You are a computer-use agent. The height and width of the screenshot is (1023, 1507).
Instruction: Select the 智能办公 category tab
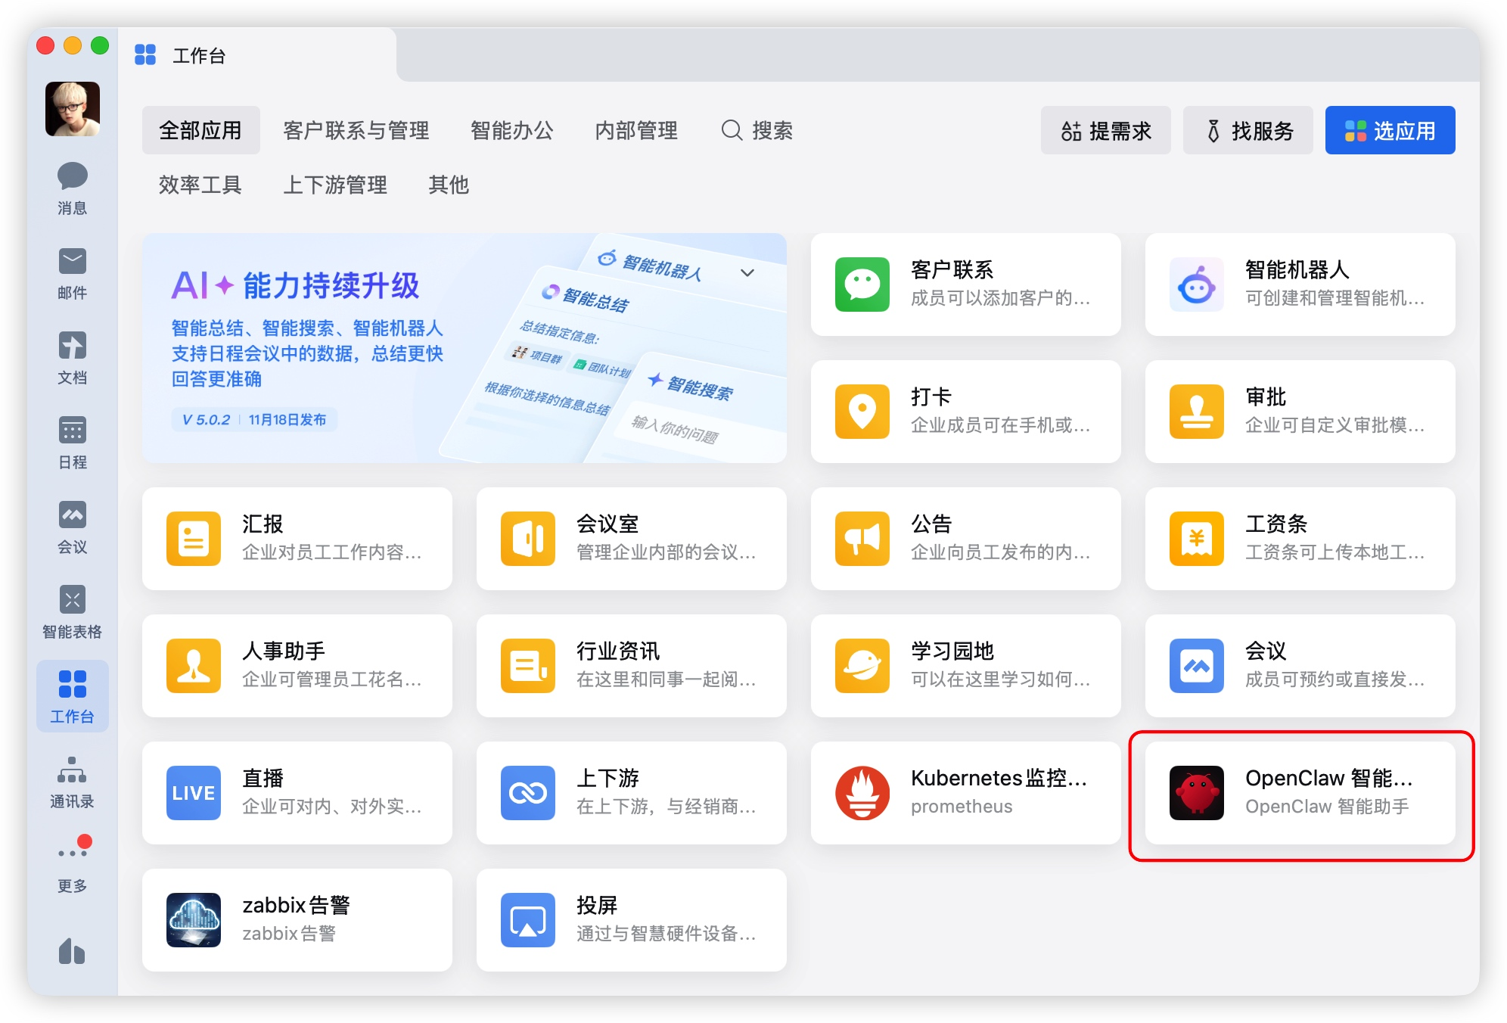pos(511,130)
